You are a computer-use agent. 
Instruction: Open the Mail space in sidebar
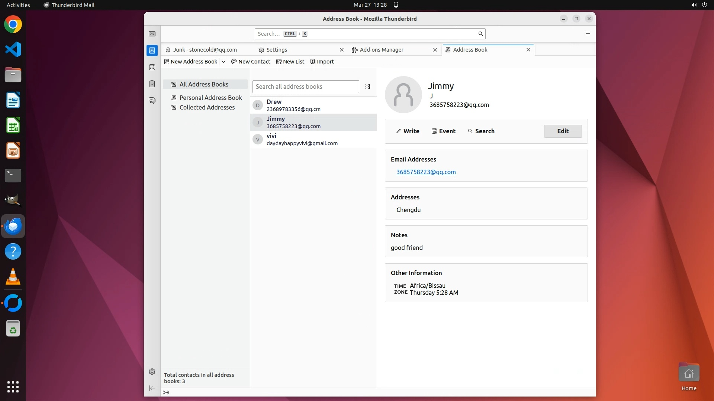(x=152, y=34)
